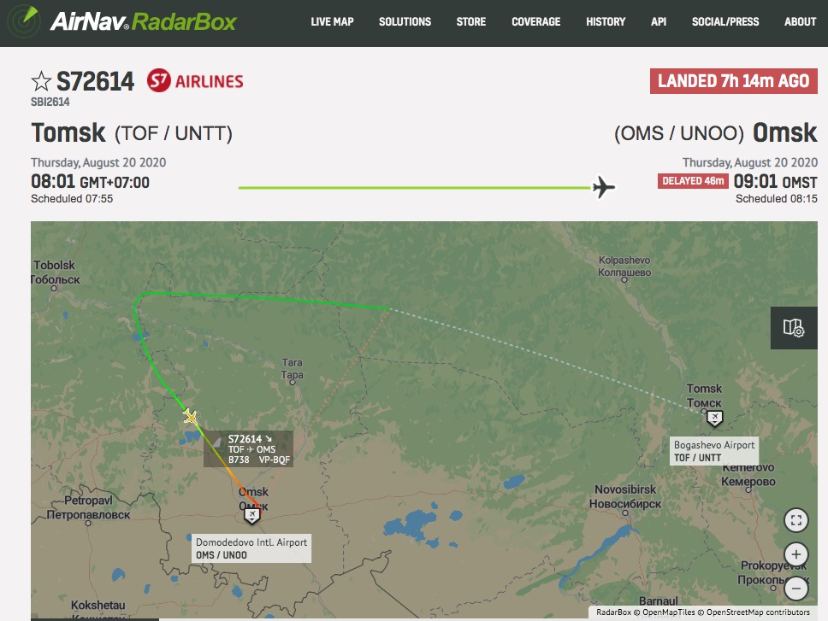Click the yellow aircraft icon on the flight path
The image size is (828, 621).
tap(191, 417)
